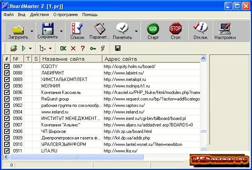Select the http://www.raptors.ru/ address
The image size is (252, 170).
coord(124,105)
